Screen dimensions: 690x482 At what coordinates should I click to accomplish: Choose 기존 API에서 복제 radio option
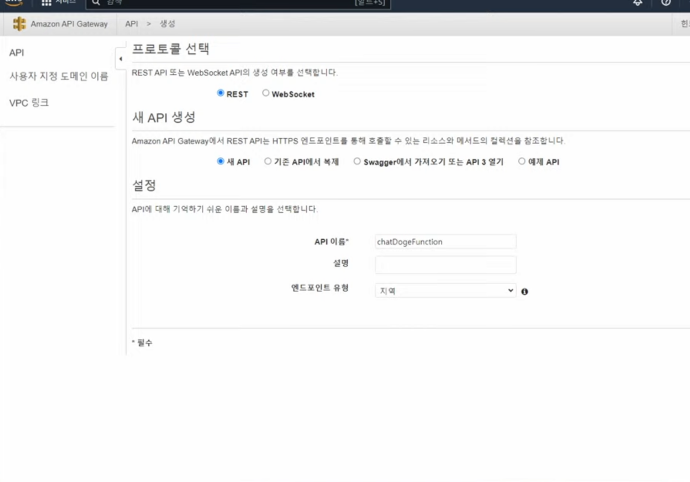coord(268,161)
